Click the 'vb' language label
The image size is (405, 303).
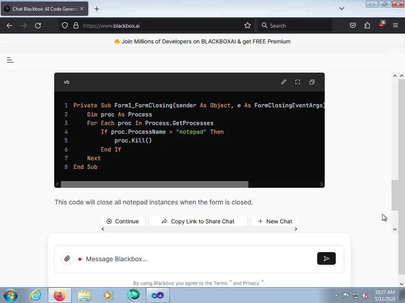[x=66, y=82]
